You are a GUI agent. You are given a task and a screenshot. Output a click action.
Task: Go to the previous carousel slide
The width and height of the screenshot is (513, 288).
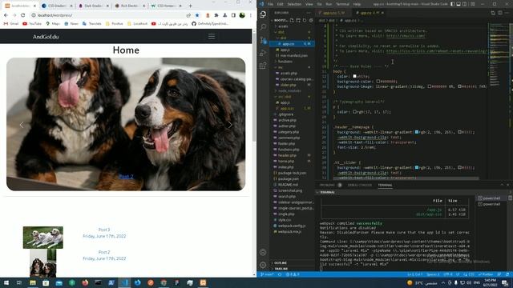pyautogui.click(x=22, y=125)
